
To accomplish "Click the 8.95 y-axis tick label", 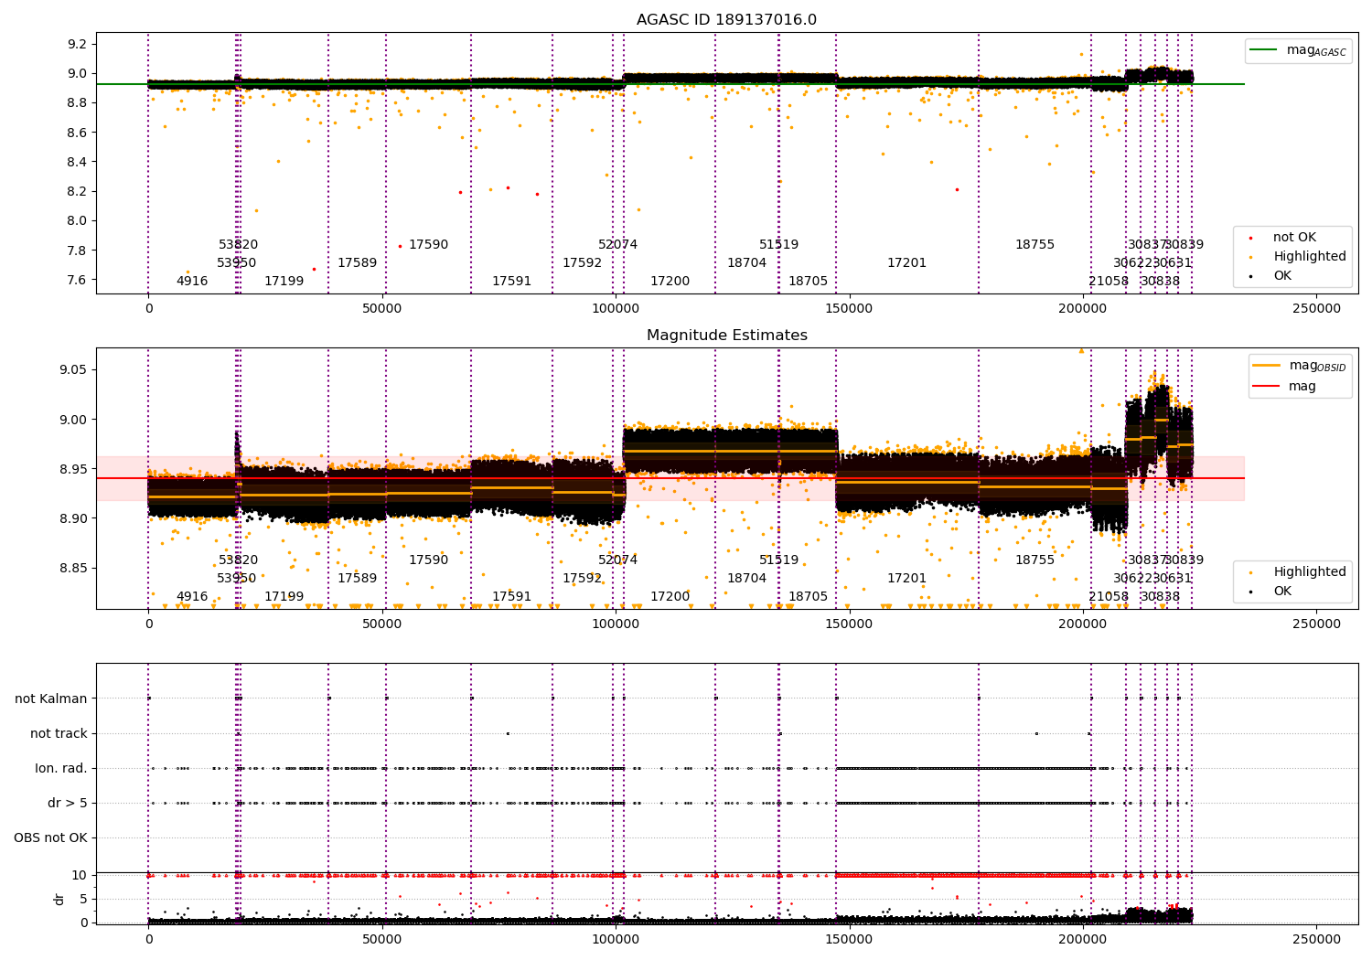I will coord(73,470).
